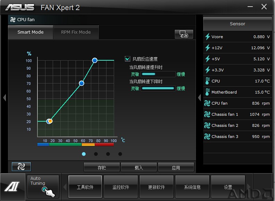The image size is (275, 201).
Task: Open the 设置 menu
Action: pos(228,187)
